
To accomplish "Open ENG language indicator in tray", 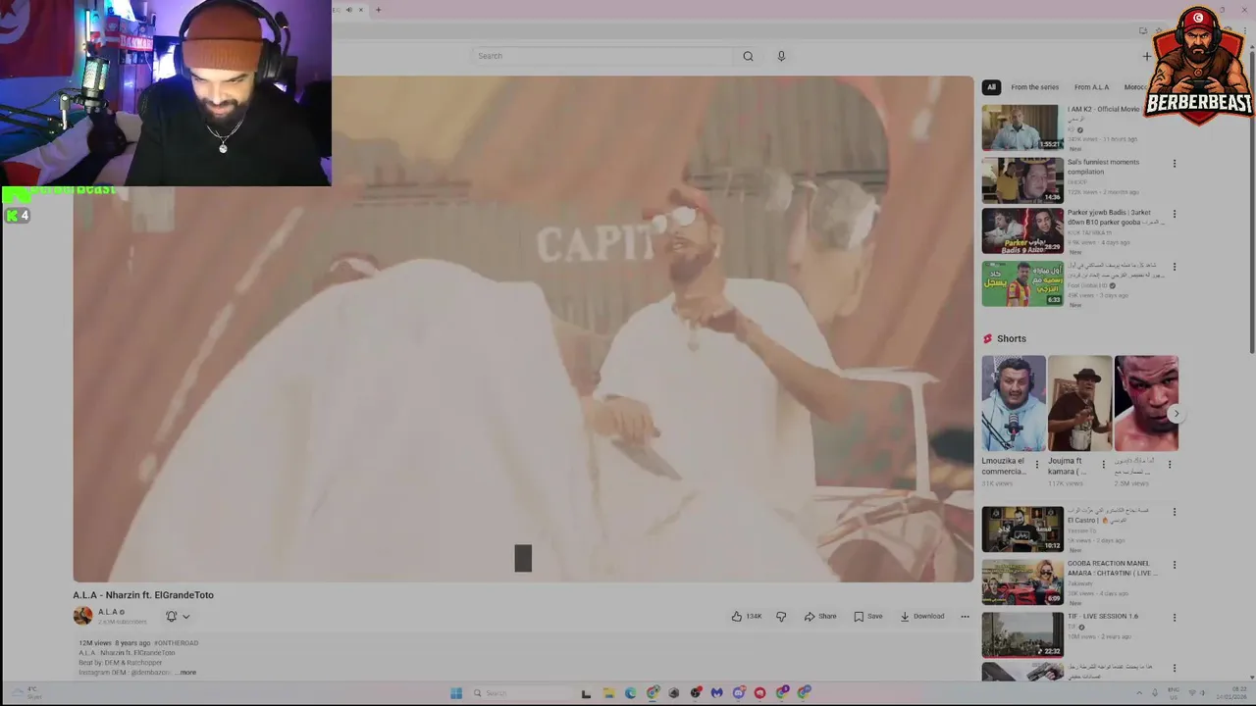I will 1175,693.
